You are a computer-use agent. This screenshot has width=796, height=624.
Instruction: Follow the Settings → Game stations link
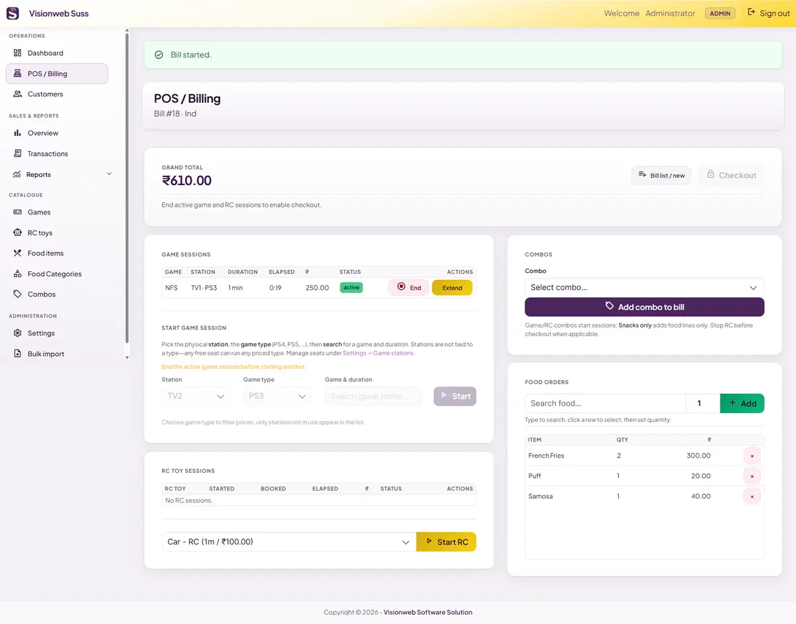[x=379, y=353]
